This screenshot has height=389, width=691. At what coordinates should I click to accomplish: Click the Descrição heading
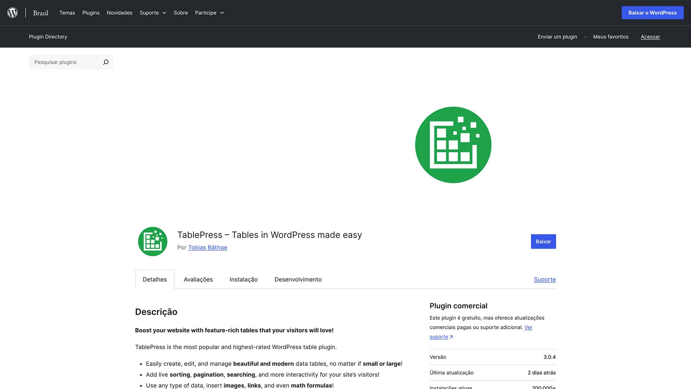point(156,312)
